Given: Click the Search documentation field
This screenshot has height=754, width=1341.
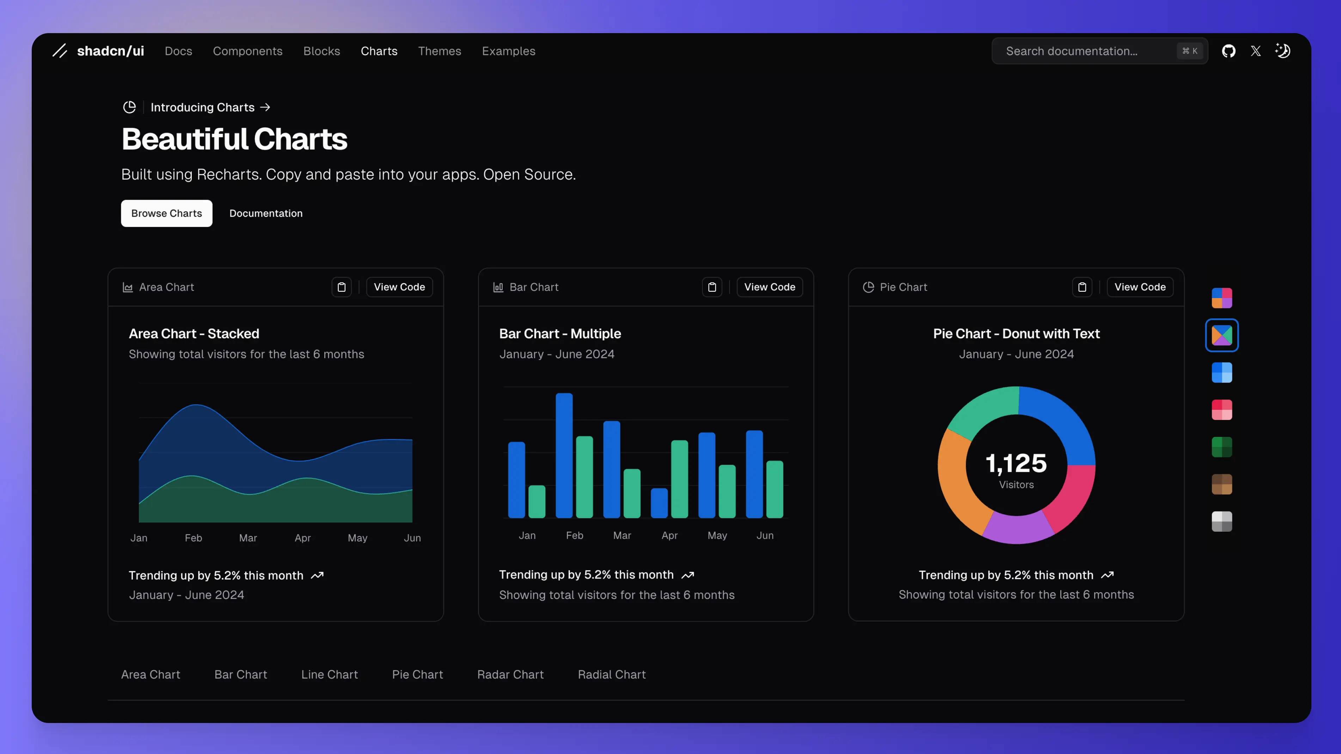Looking at the screenshot, I should pos(1100,51).
